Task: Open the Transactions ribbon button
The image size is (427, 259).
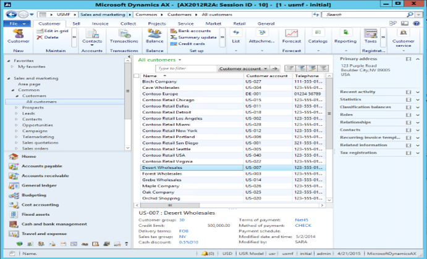Action: click(x=124, y=36)
